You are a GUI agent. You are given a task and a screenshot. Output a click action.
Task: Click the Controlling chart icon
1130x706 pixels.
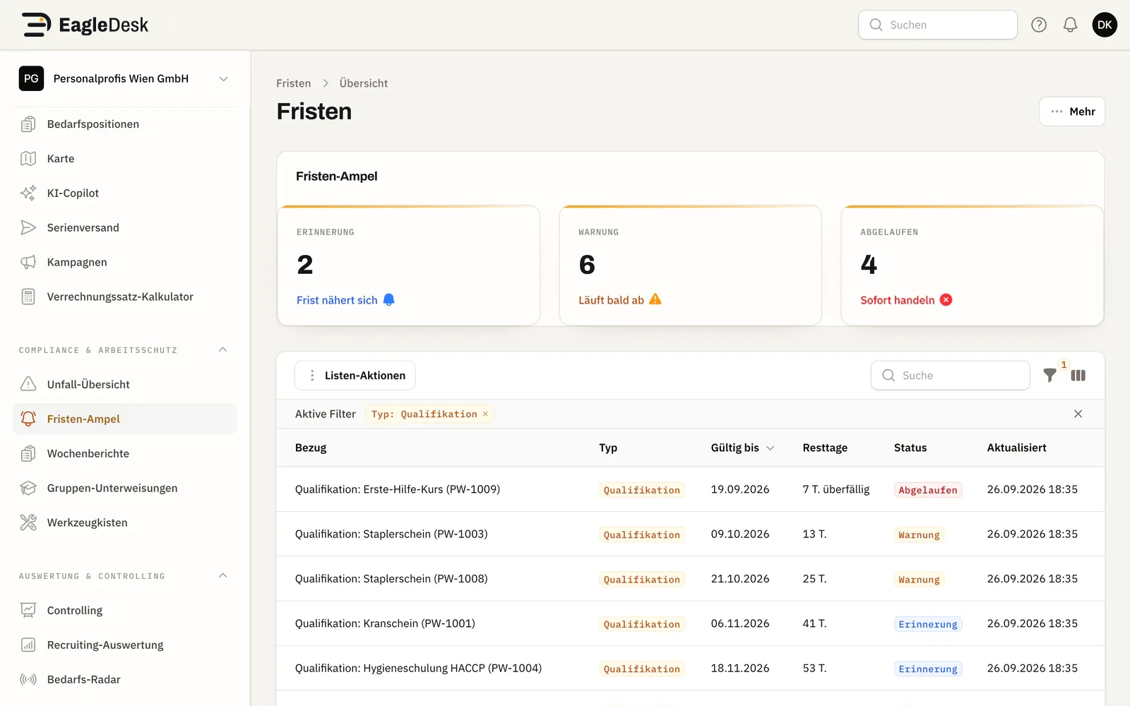(28, 611)
